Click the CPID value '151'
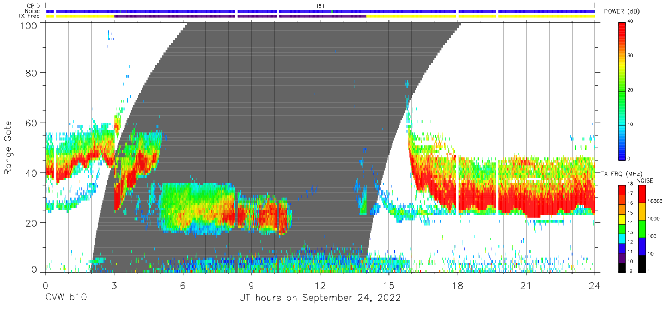The width and height of the screenshot is (669, 309). (321, 6)
